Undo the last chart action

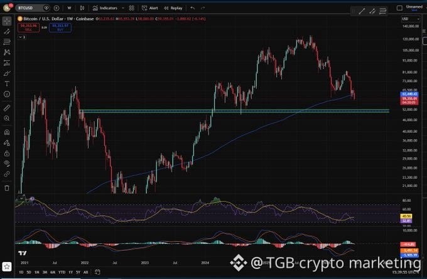[x=193, y=8]
